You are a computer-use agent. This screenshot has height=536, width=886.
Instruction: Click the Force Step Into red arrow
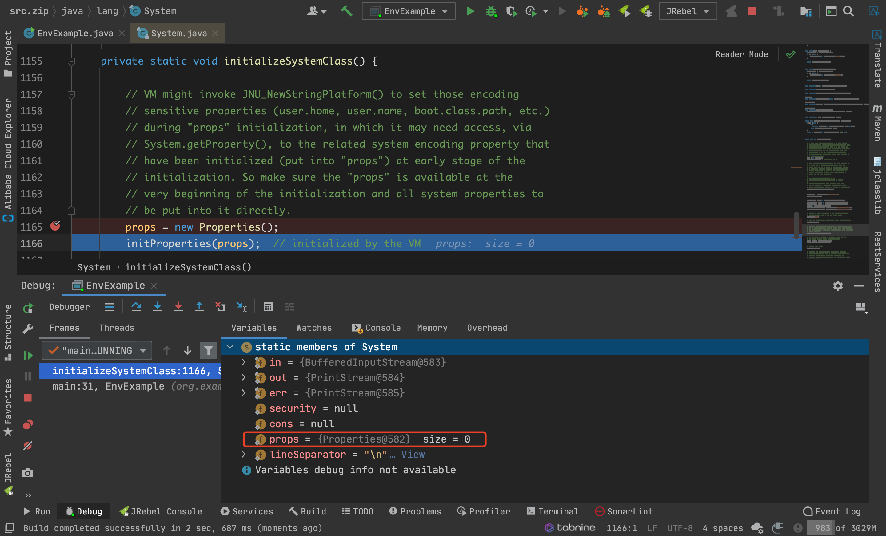(x=178, y=307)
